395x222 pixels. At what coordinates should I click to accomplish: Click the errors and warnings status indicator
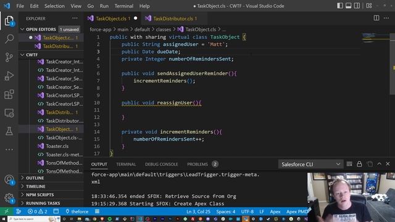[x=37, y=212]
